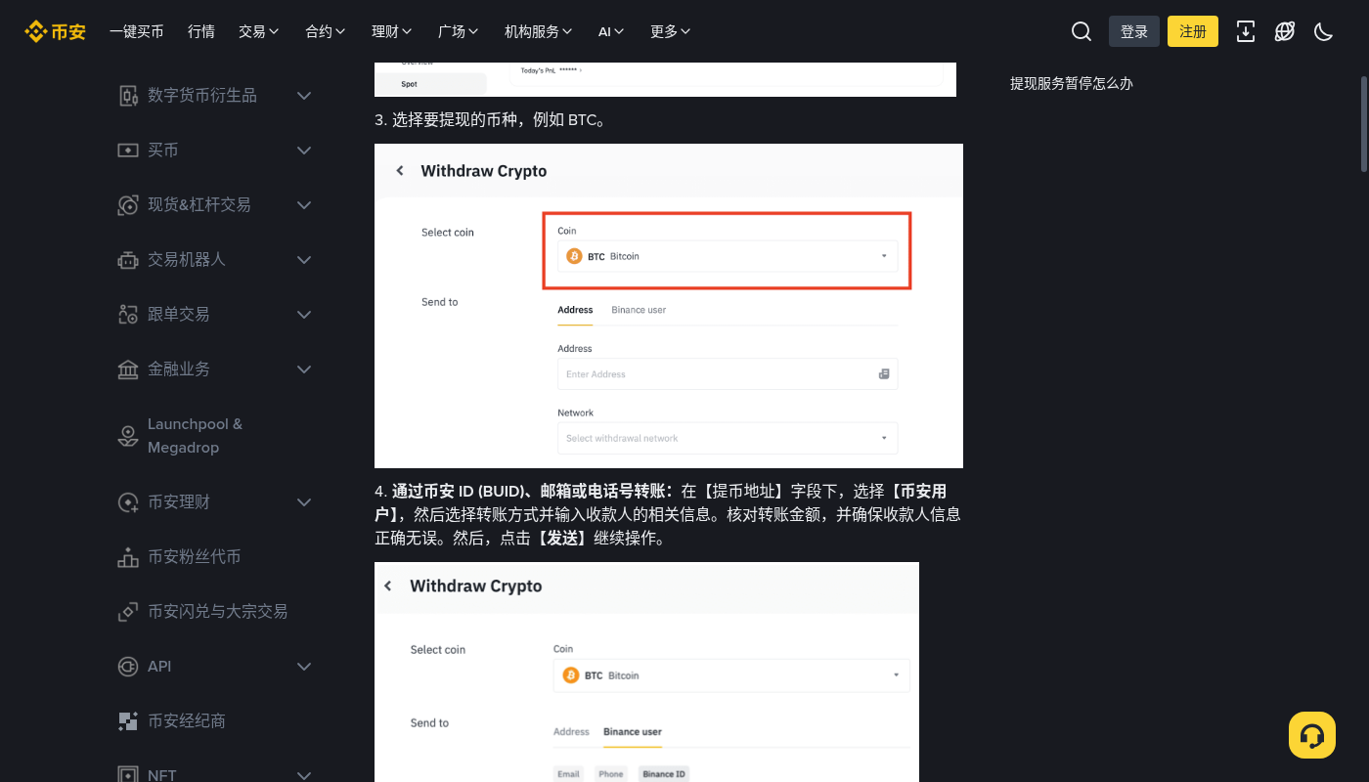
Task: Open the 理财 dropdown menu
Action: [x=392, y=31]
